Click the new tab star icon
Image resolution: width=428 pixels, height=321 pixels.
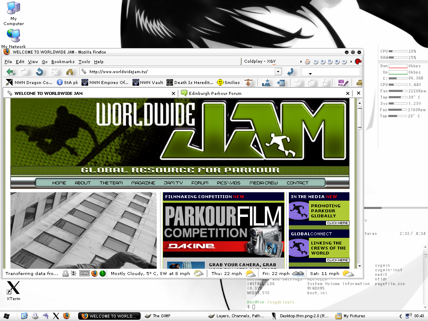point(280,82)
